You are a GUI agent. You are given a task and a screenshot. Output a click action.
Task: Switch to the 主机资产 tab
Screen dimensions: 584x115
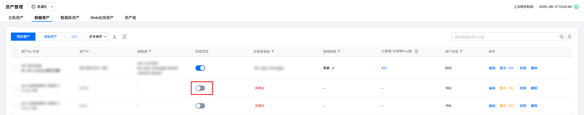click(16, 18)
